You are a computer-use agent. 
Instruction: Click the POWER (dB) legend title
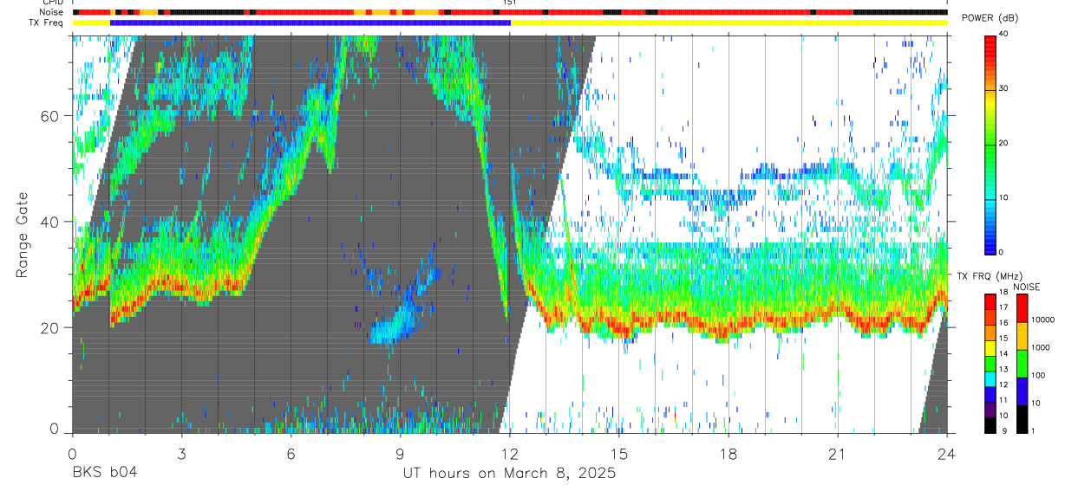[990, 19]
